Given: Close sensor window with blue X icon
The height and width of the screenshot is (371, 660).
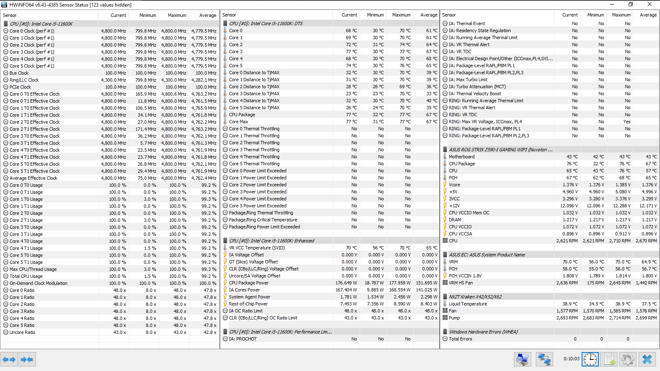Looking at the screenshot, I should (647, 359).
